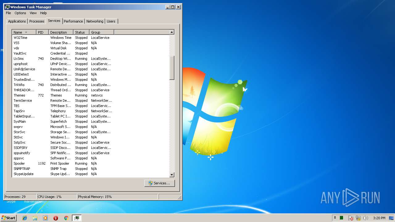395x222 pixels.
Task: Select the sppuinotify service row
Action: click(x=91, y=153)
